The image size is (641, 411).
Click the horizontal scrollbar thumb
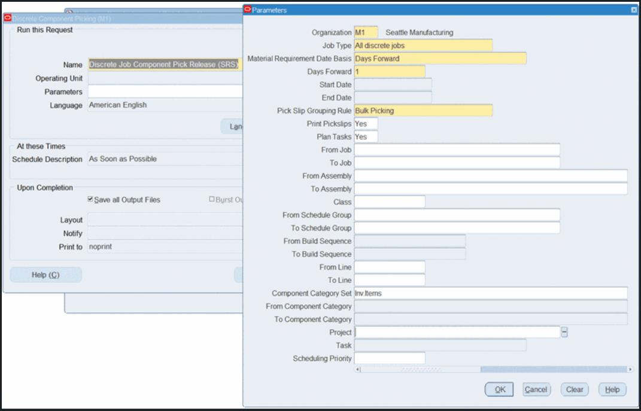click(421, 369)
